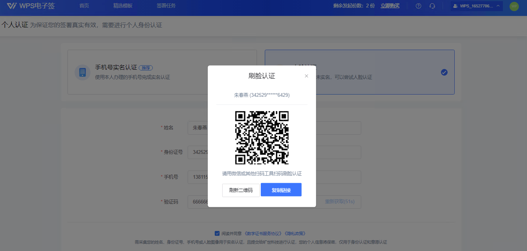Click the blue checkmark on face verification card
This screenshot has height=251, width=527.
[444, 72]
